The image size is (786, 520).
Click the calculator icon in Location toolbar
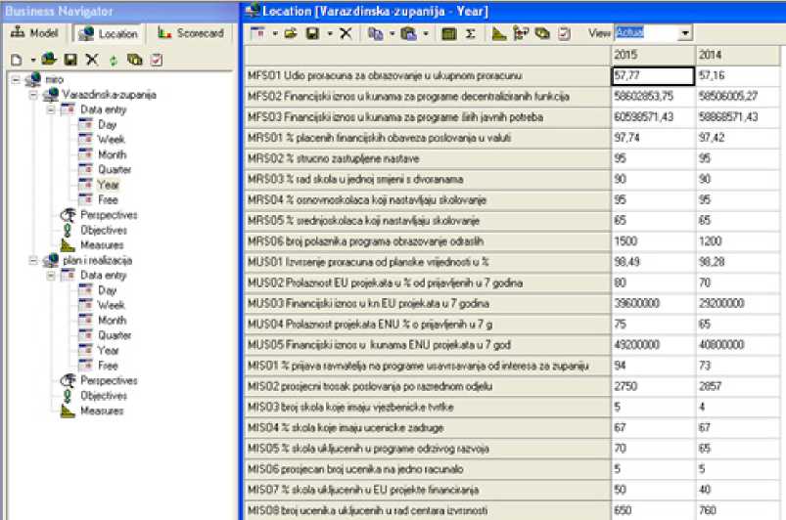(x=449, y=33)
